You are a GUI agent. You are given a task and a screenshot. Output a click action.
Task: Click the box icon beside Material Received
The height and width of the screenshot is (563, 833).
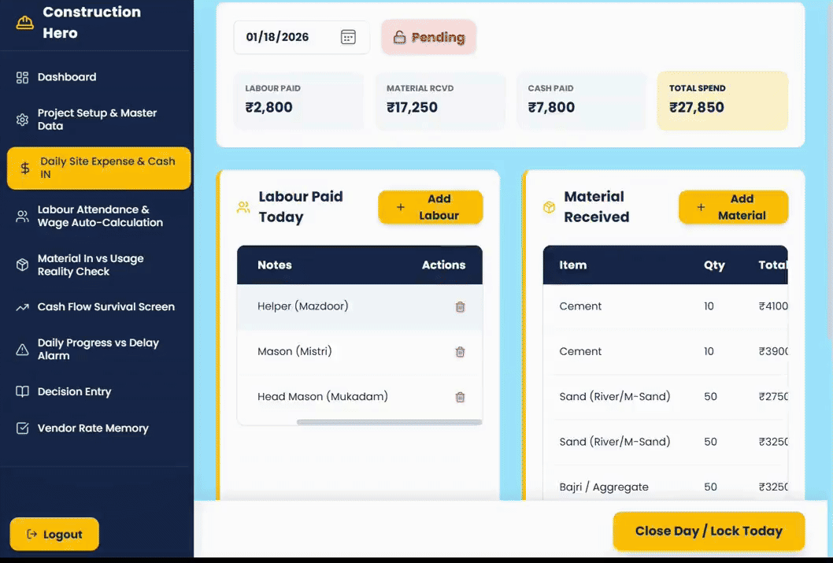[x=549, y=207]
